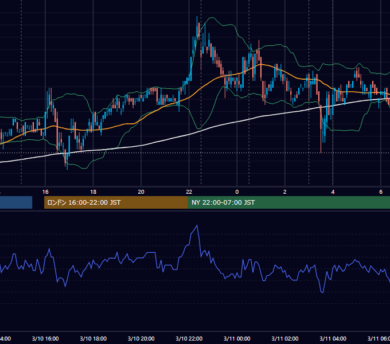
Task: Click the oscillator peak near 22:00
Action: point(197,226)
